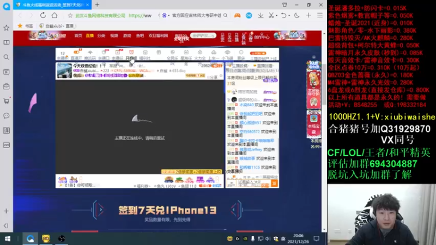Open the volume speaker tray icon
The height and width of the screenshot is (245, 436).
tap(268, 238)
